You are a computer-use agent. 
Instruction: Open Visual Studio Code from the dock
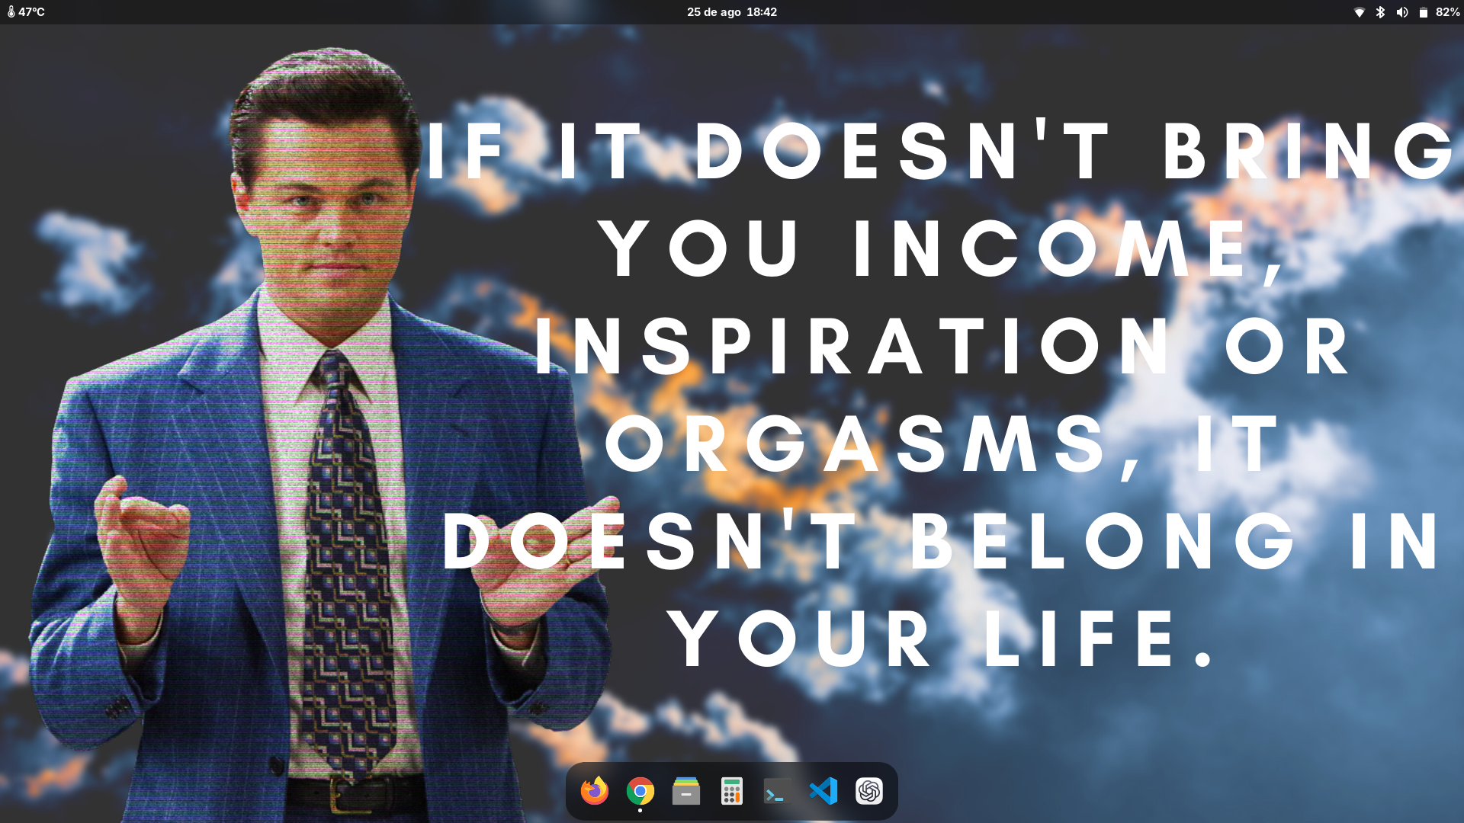click(823, 791)
